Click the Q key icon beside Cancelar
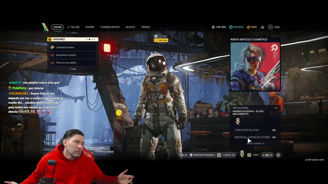The width and height of the screenshot is (328, 184). pyautogui.click(x=219, y=155)
